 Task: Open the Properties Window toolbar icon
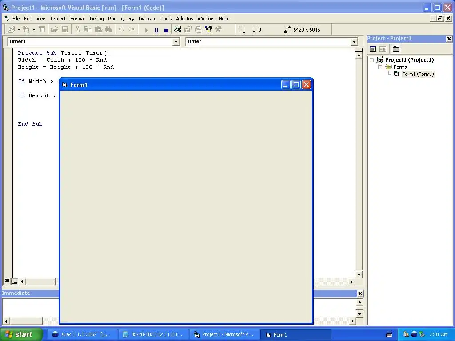pos(188,30)
